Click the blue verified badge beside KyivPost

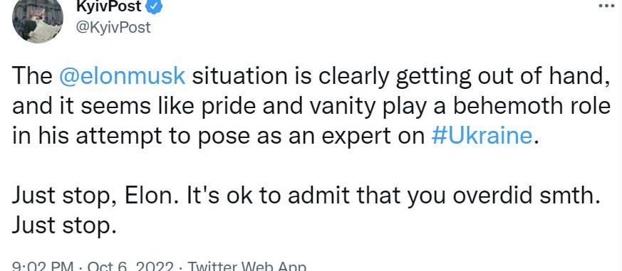click(155, 6)
